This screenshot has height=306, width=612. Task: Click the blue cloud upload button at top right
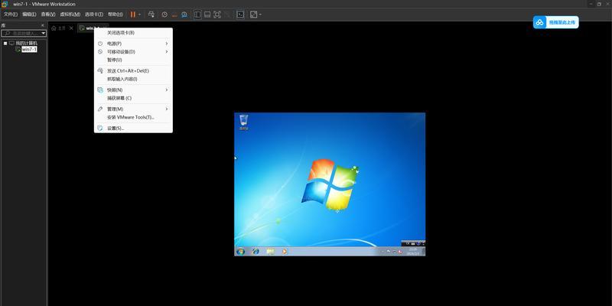coord(556,22)
